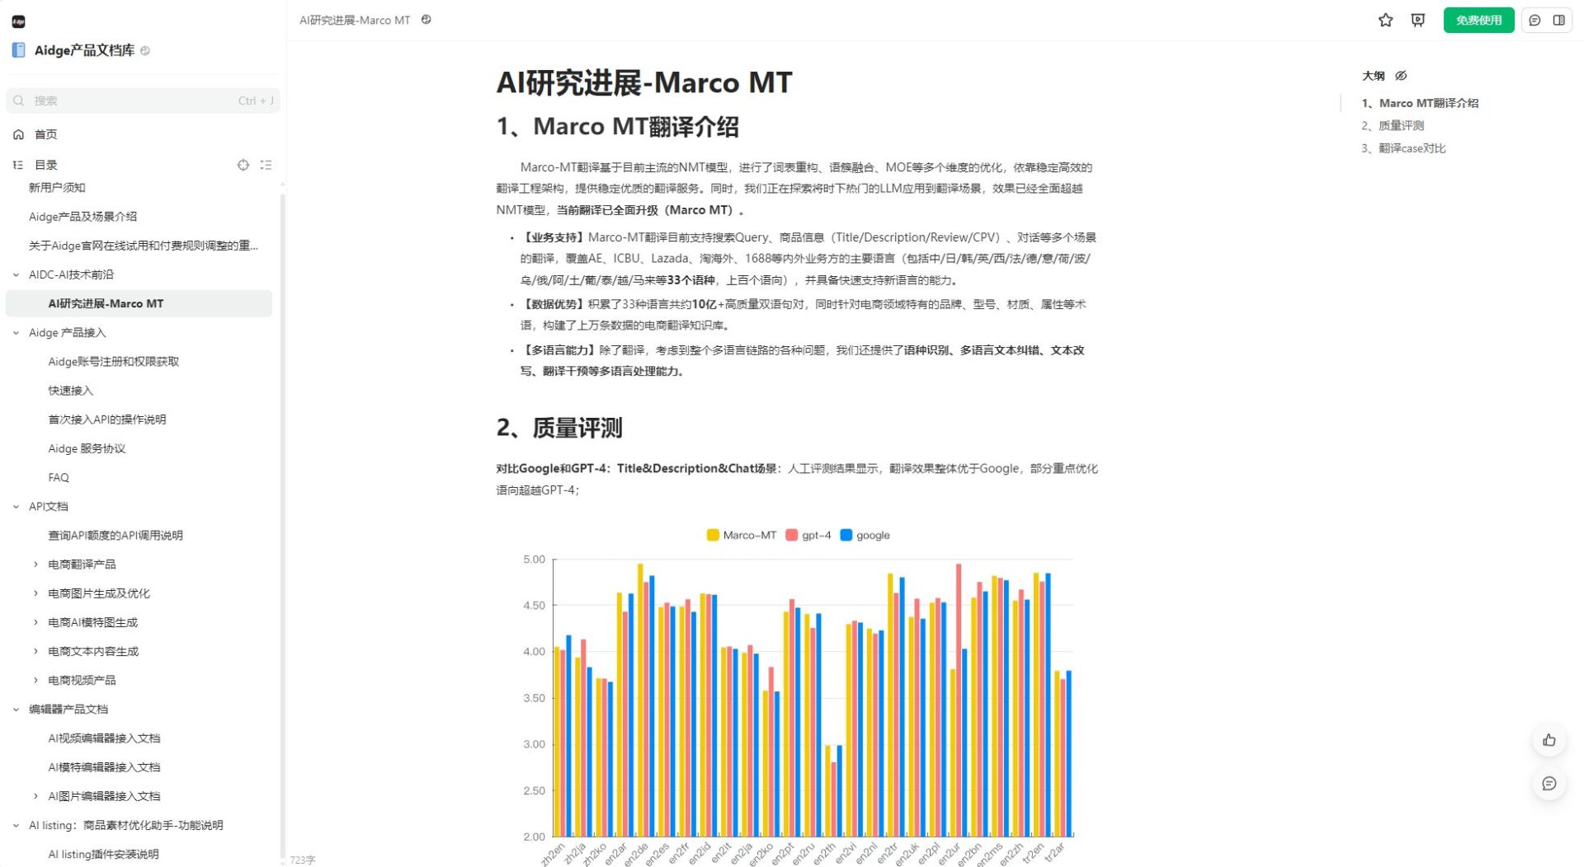Toggle collapse-all in the 目录 panel
Screen dimensions: 1584x867
[x=266, y=165]
